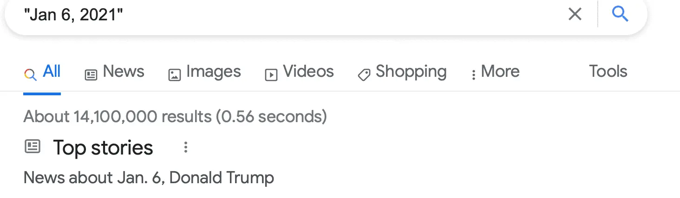Switch to the Images results tab
The image size is (680, 198).
coord(213,72)
